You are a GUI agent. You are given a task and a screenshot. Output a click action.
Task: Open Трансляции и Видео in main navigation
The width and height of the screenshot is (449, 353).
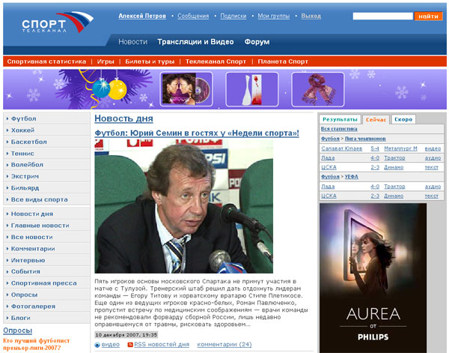click(x=195, y=42)
